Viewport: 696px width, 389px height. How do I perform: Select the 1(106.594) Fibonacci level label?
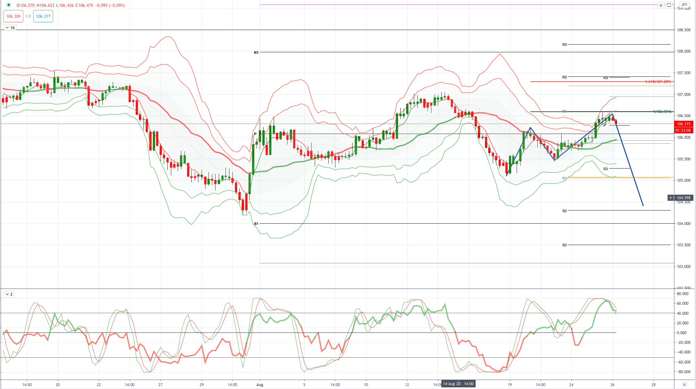click(662, 112)
